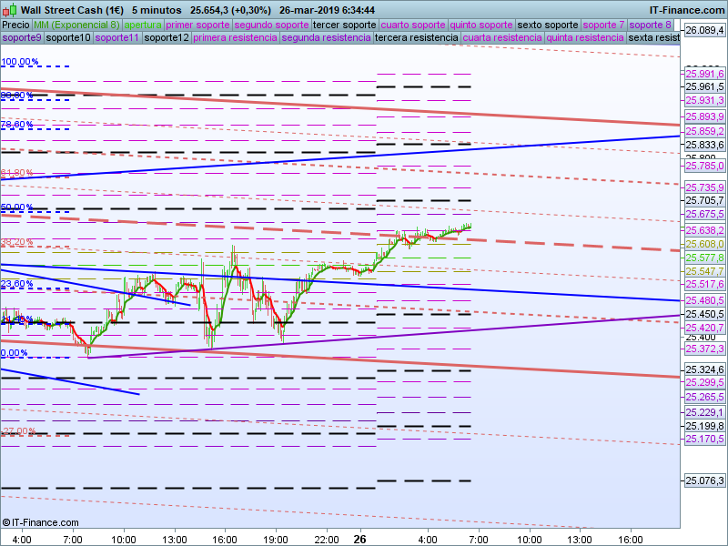Image resolution: width=728 pixels, height=546 pixels.
Task: Click the soporte9 legend entry
Action: (22, 37)
